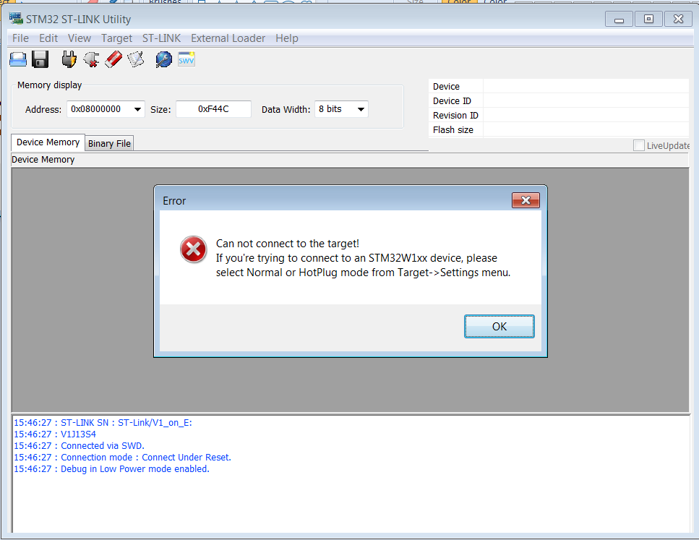
Task: Close the ST-LINK Utility window
Action: 679,20
